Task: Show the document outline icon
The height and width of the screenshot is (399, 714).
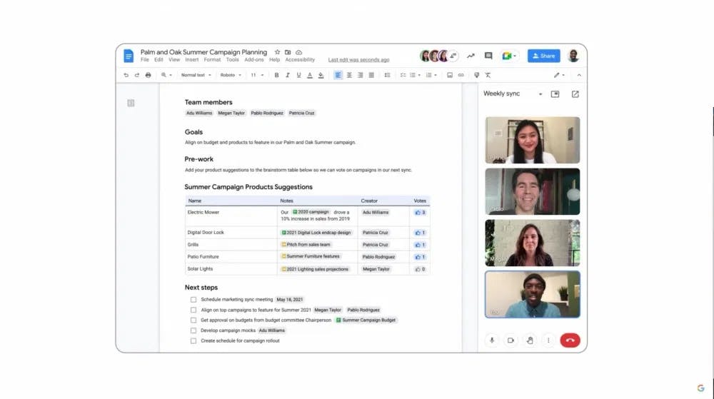Action: [x=131, y=103]
